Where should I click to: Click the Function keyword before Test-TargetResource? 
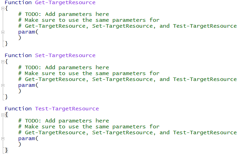click(x=18, y=109)
